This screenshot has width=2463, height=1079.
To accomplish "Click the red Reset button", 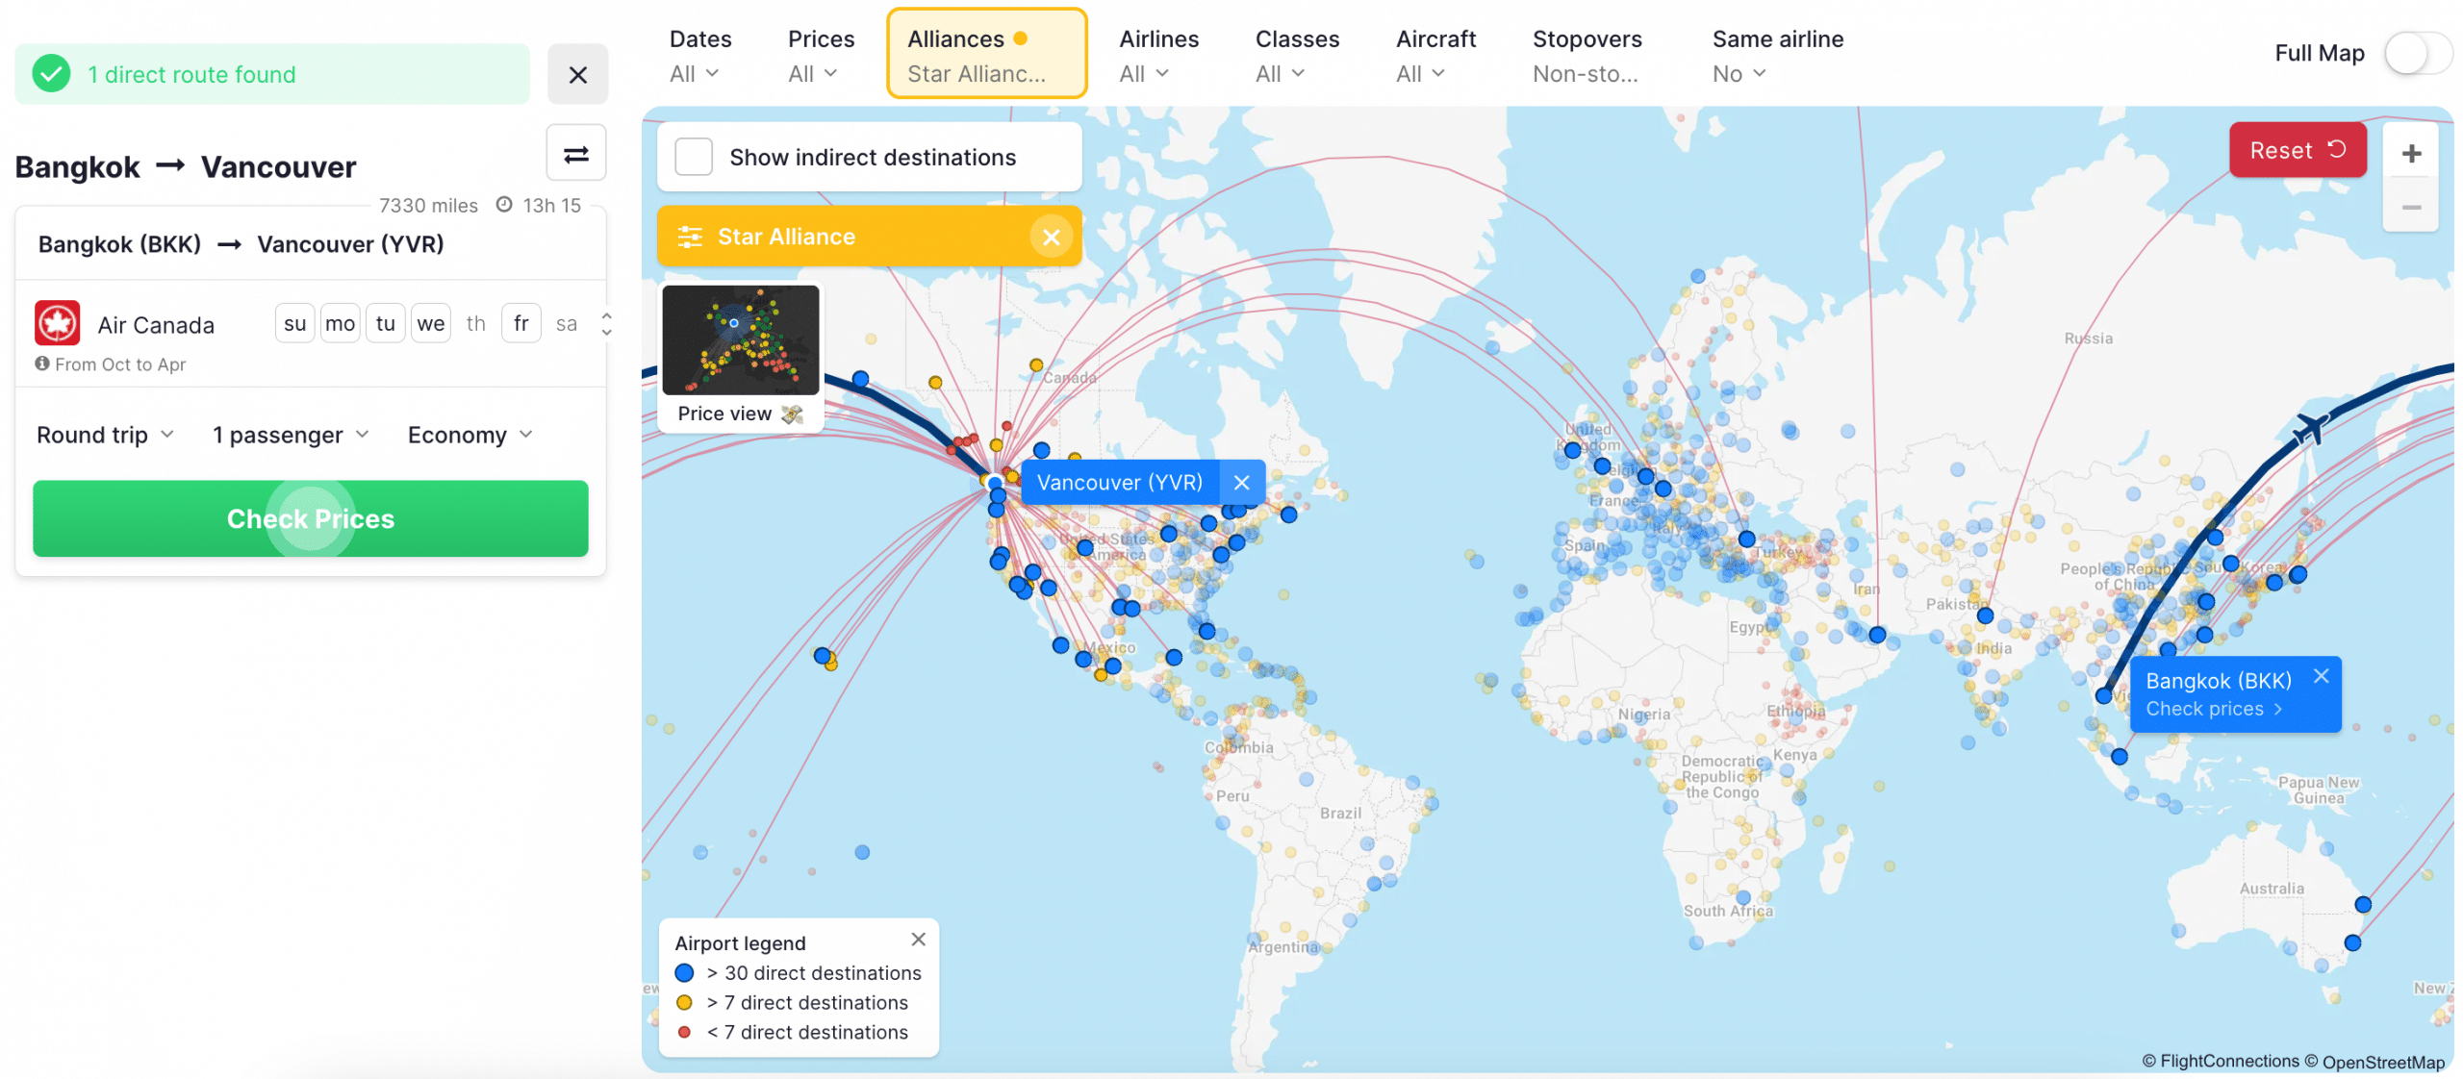I will [x=2297, y=151].
